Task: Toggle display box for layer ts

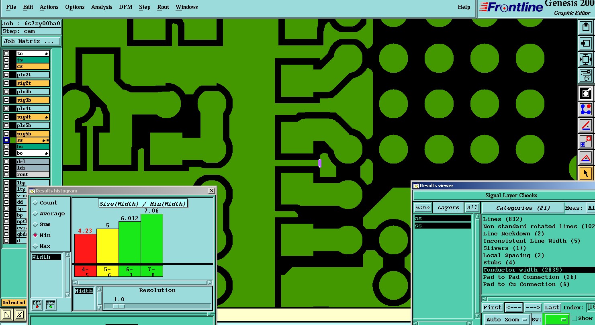Action: [x=6, y=60]
